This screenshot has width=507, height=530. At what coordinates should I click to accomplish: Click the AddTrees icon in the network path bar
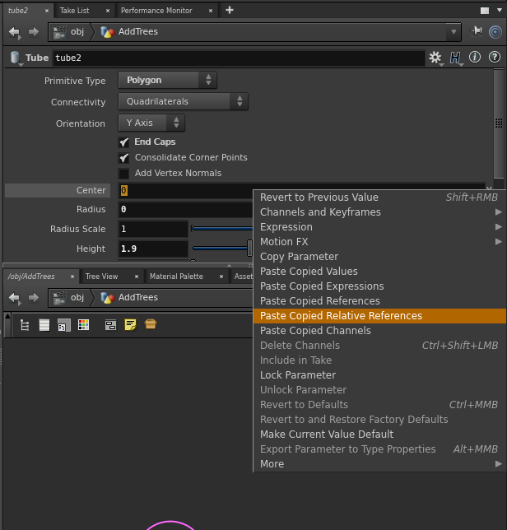pos(108,298)
